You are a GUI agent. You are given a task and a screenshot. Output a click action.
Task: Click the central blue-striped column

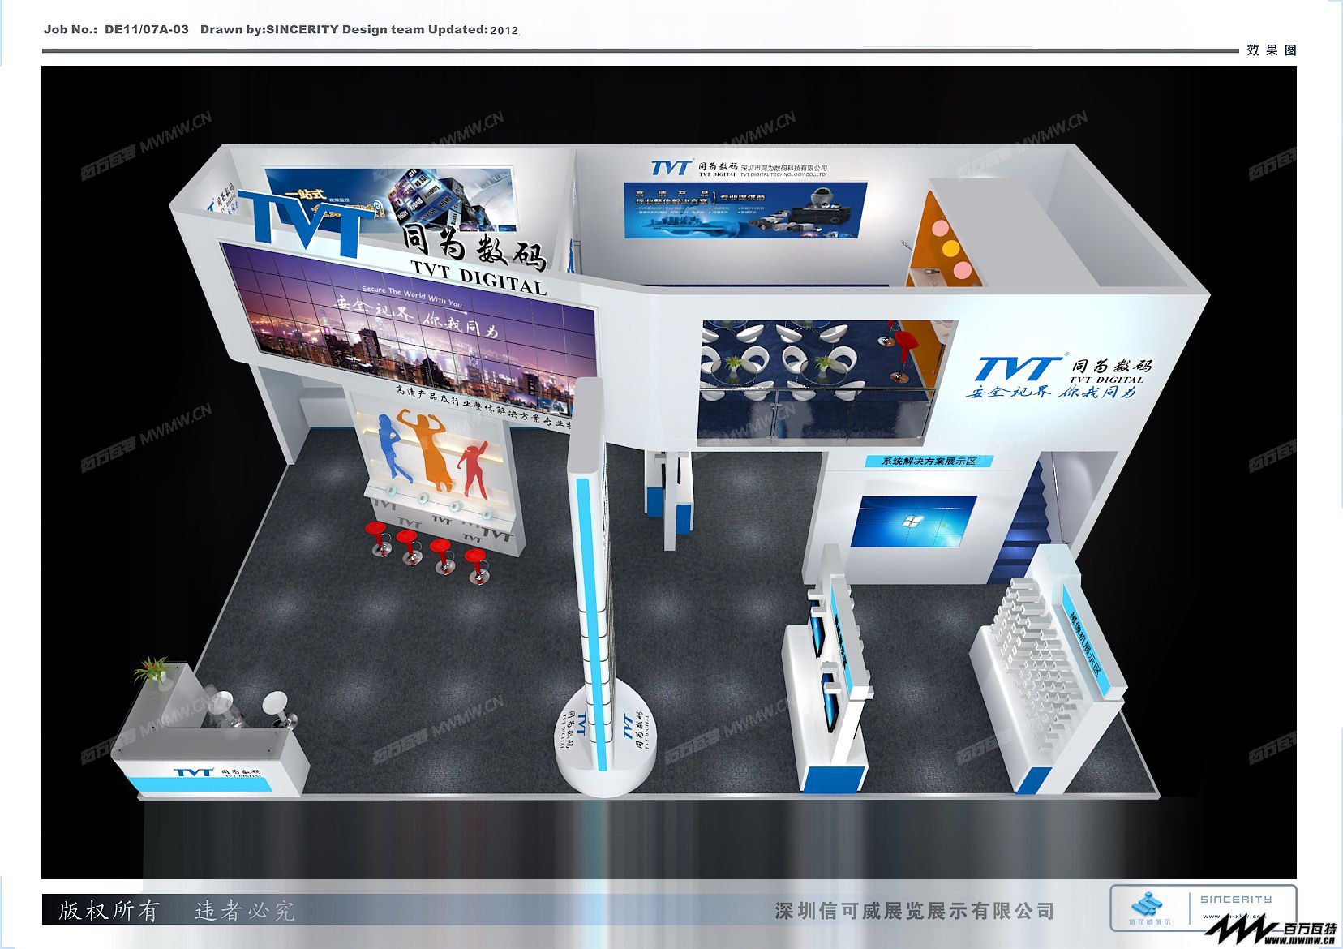[592, 590]
